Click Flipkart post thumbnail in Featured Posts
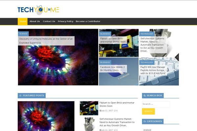 pos(89,108)
